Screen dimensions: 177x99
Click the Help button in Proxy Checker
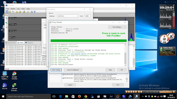pos(110,70)
